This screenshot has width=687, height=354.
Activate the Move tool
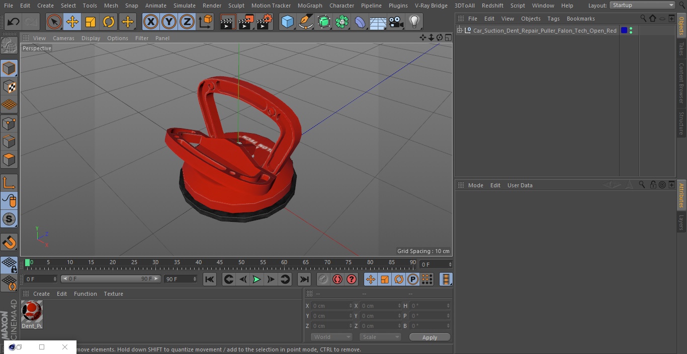[72, 22]
